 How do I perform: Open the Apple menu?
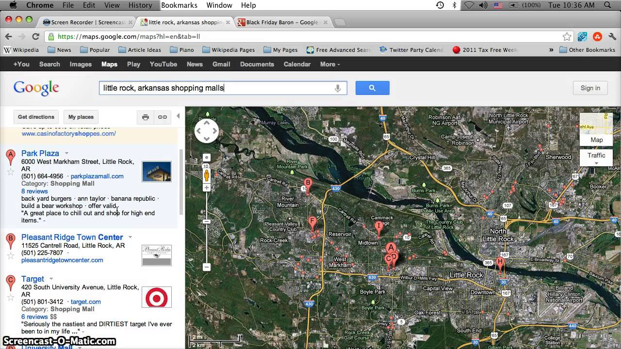13,5
